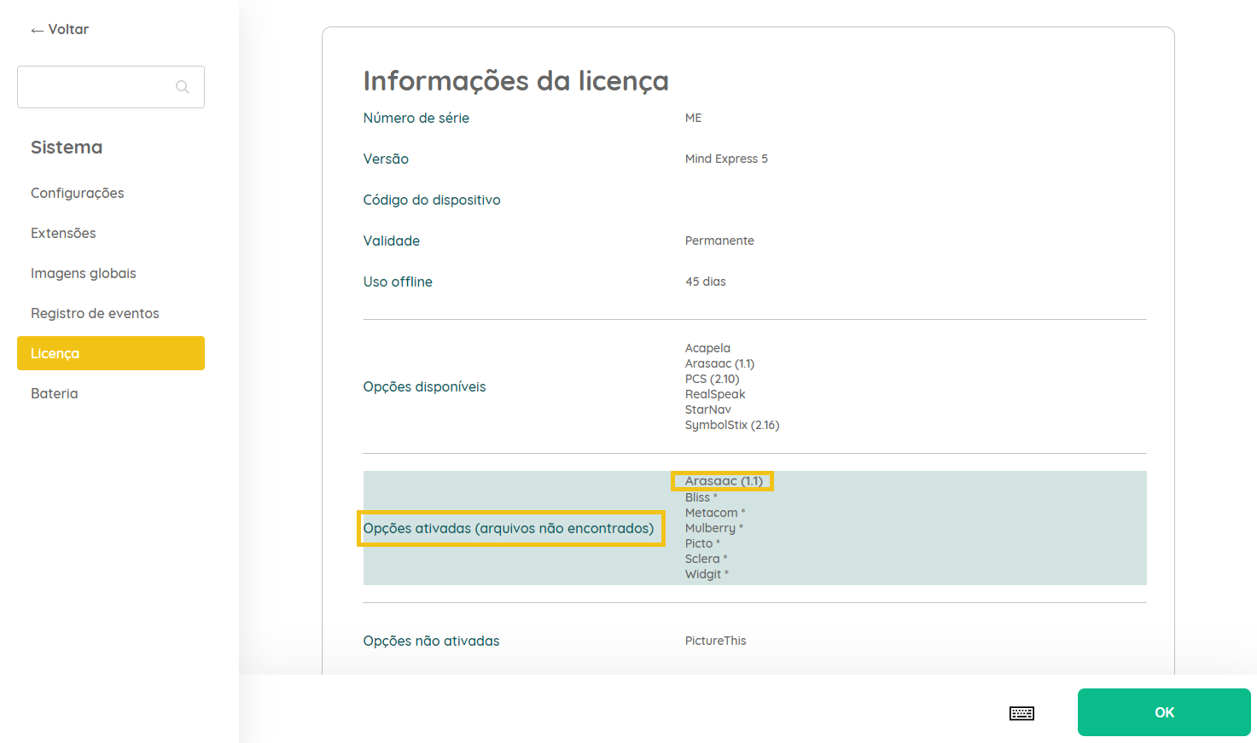
Task: Click SymbolStix (2.16) entry
Action: coord(732,425)
